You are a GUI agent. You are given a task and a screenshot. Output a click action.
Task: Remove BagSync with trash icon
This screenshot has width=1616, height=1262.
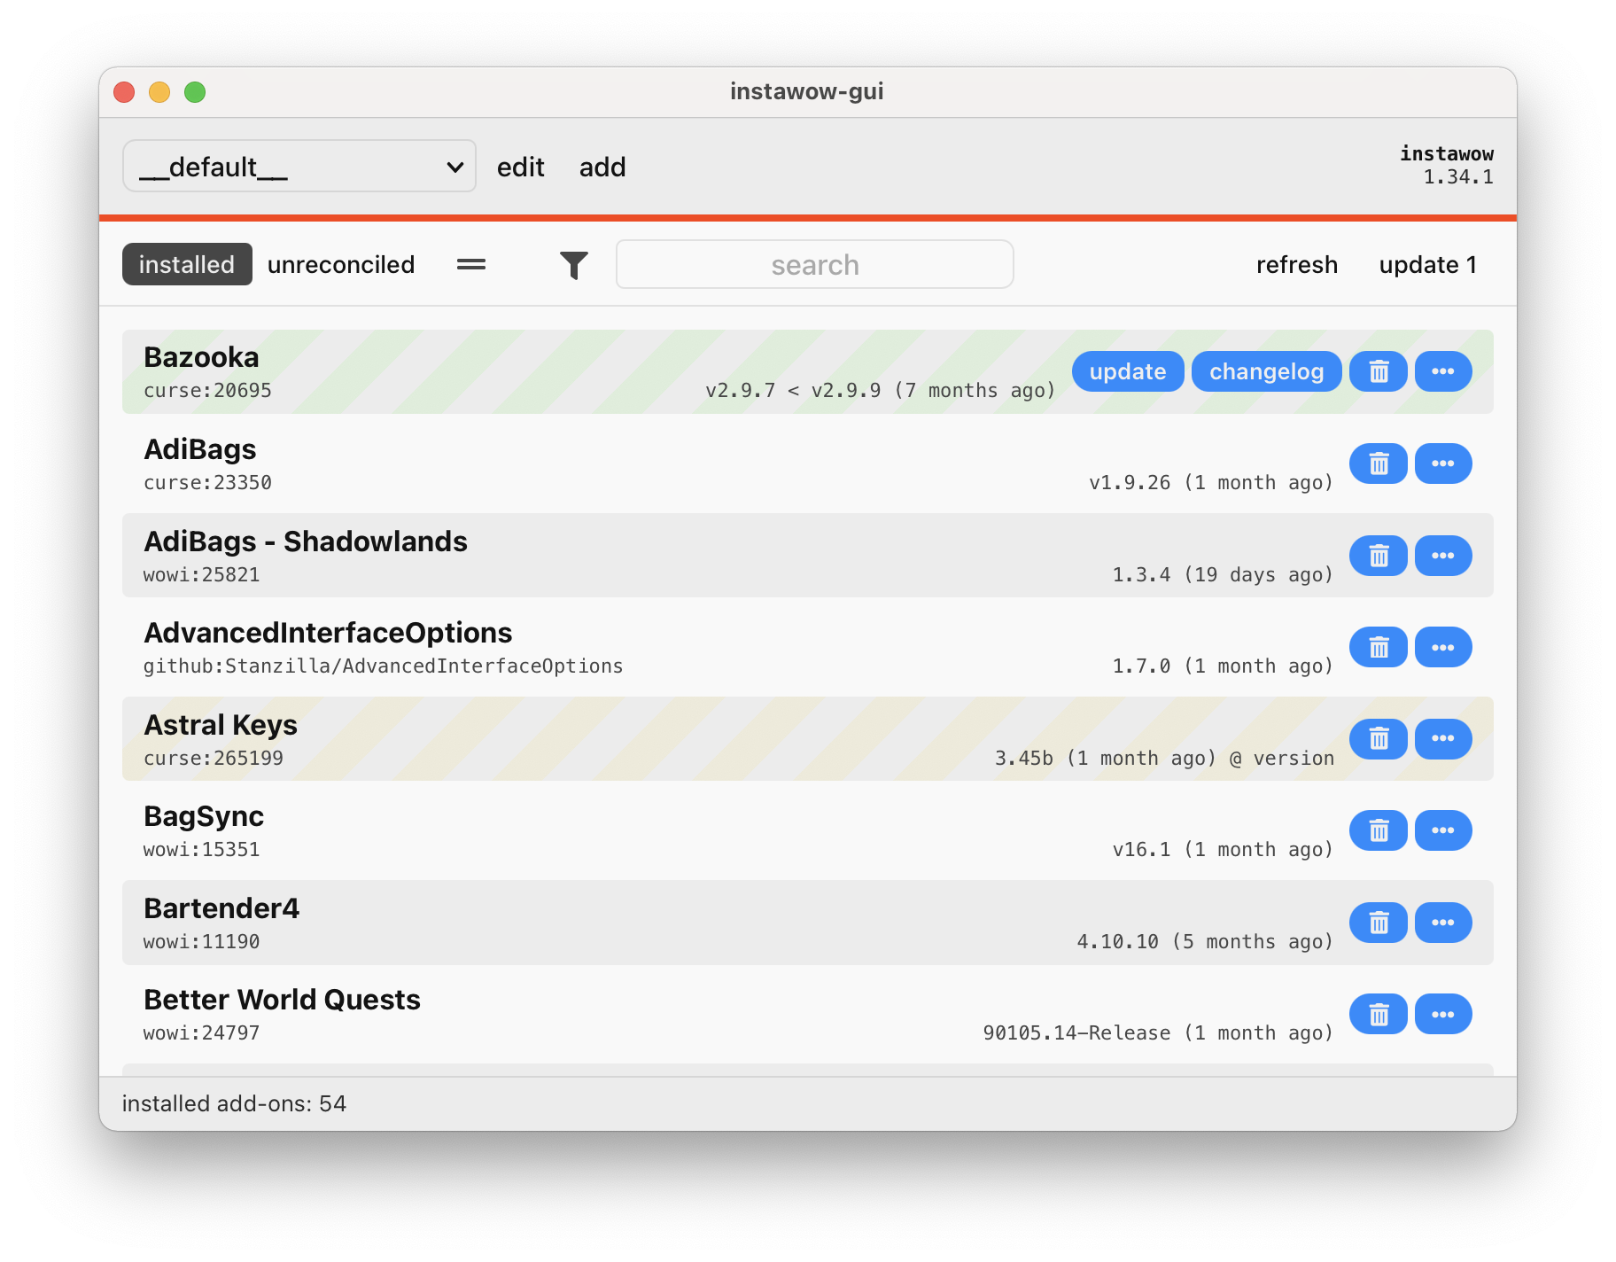click(x=1378, y=830)
